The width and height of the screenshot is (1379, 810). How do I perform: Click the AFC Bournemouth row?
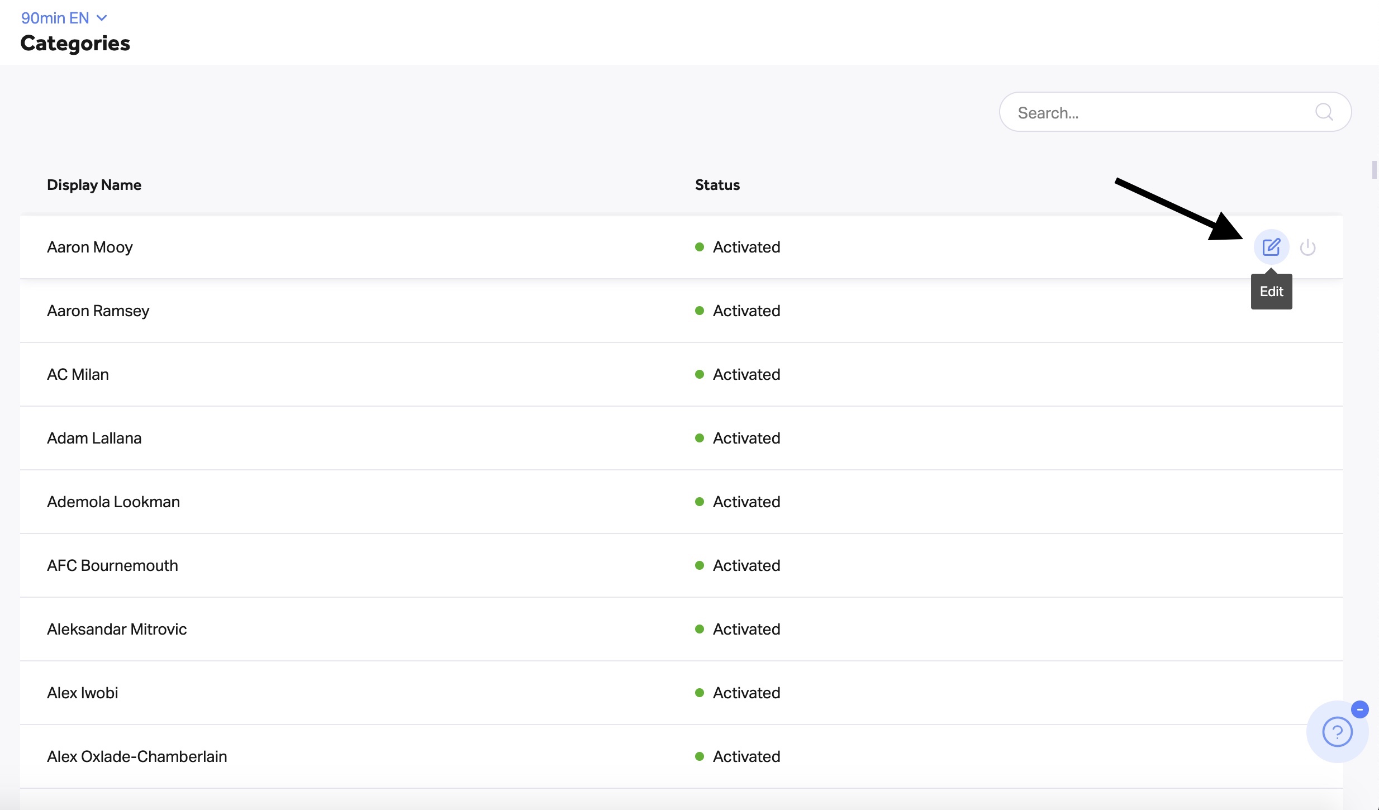681,565
